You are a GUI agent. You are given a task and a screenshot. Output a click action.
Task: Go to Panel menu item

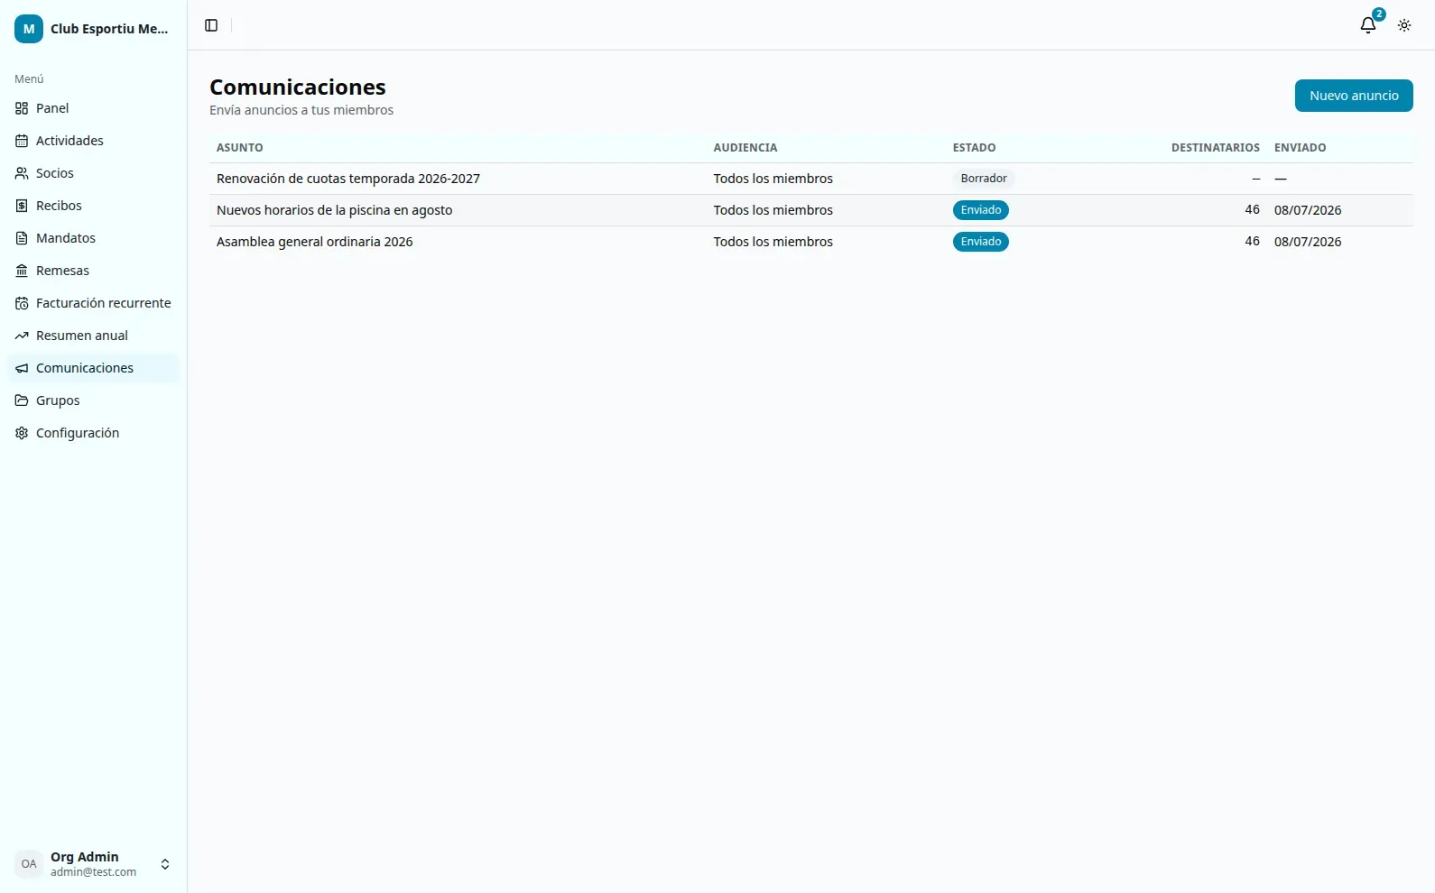tap(94, 108)
